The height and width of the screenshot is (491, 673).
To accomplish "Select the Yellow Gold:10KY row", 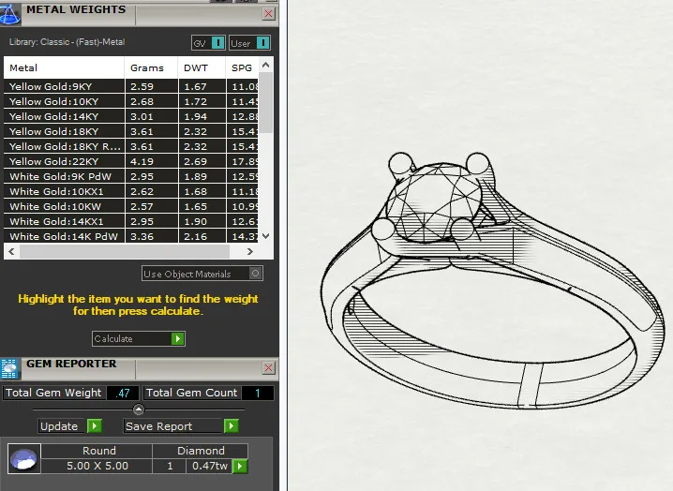I will [x=131, y=101].
